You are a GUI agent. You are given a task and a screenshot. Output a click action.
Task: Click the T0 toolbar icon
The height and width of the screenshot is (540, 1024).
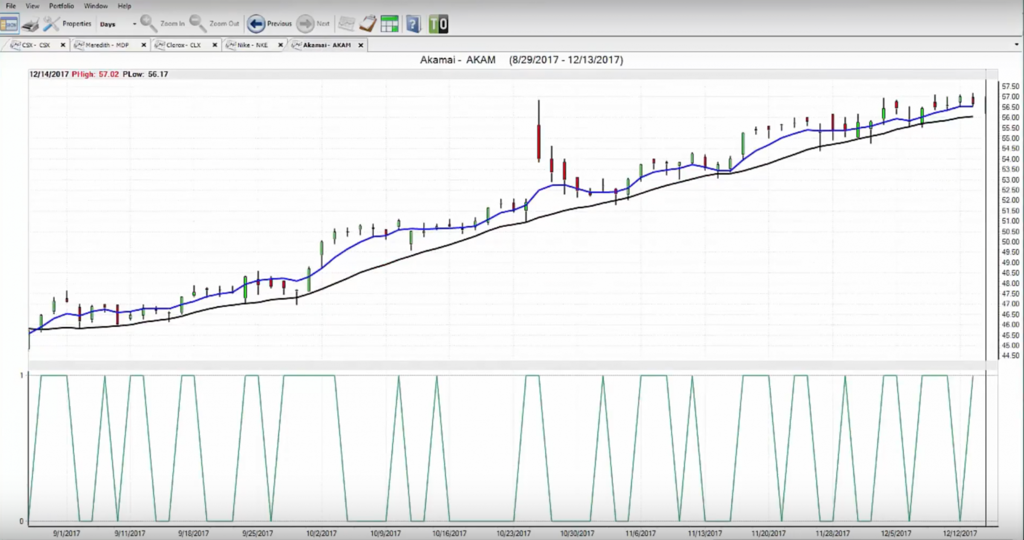pos(438,24)
